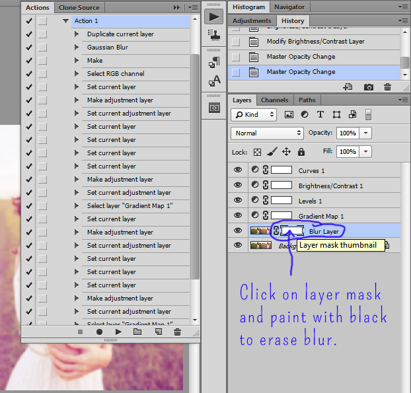Collapse the Action 1 disclosure triangle
Image resolution: width=411 pixels, height=393 pixels.
click(65, 21)
